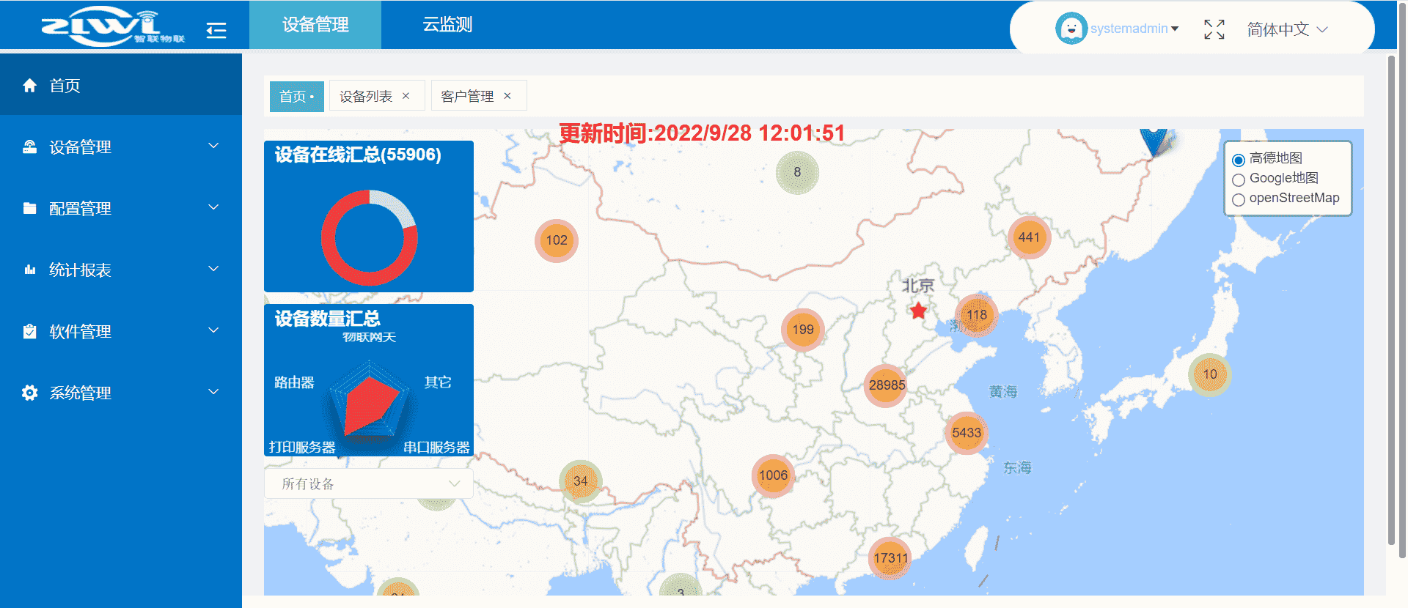Toggle fullscreen with the expand arrows icon
Image resolution: width=1408 pixels, height=608 pixels.
[x=1214, y=29]
